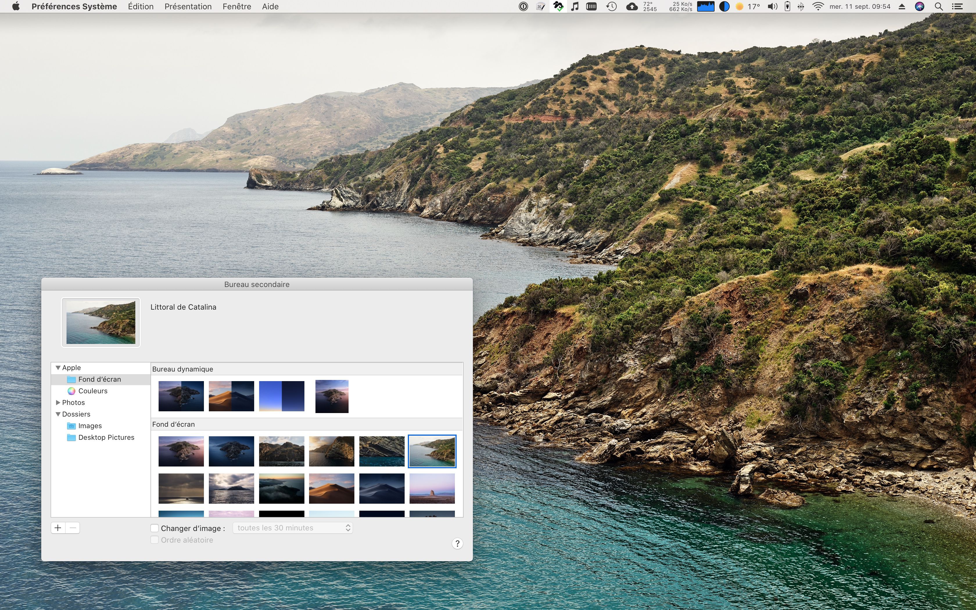Choose the solid blue gradient dynamic wallpaper
The width and height of the screenshot is (976, 610).
281,396
